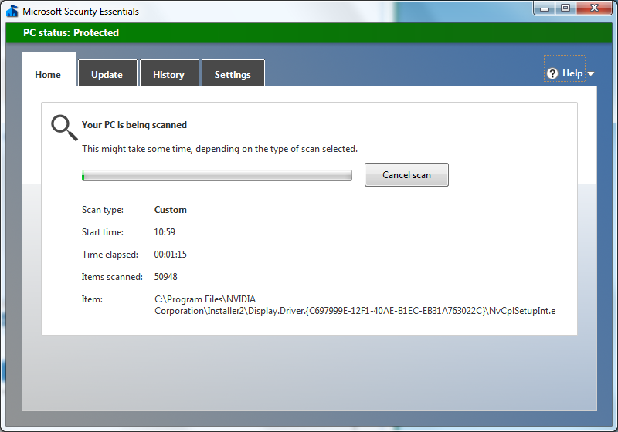Click the 'Custom' scan type value
This screenshot has height=432, width=618.
click(170, 210)
